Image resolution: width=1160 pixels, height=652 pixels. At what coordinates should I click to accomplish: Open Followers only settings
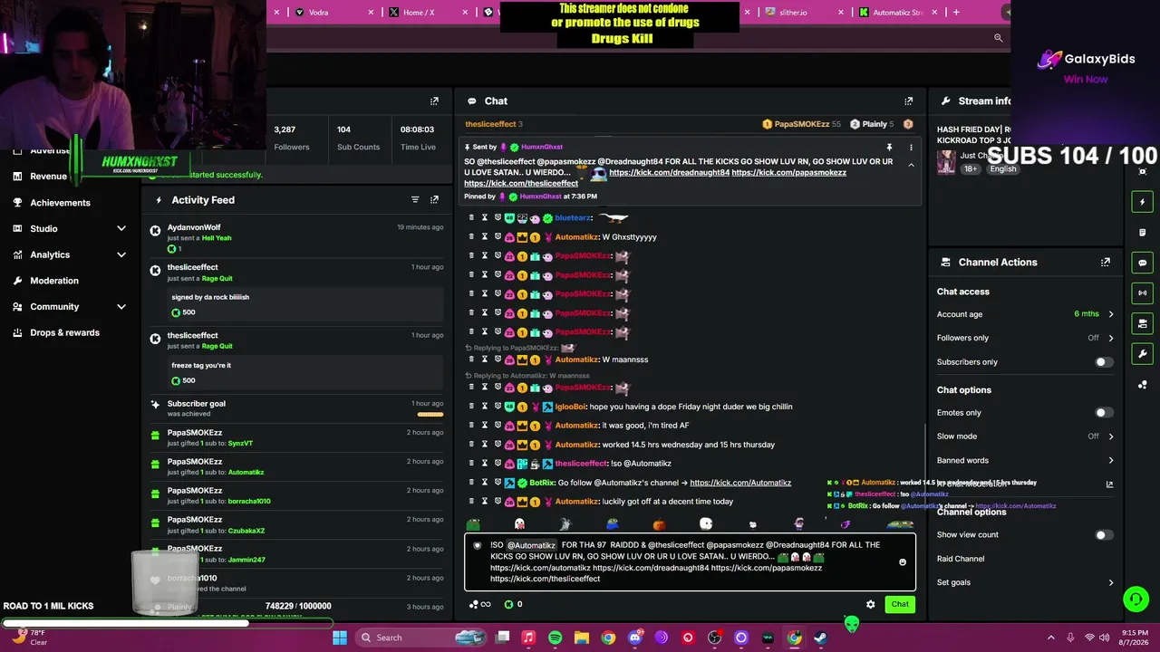click(x=1025, y=338)
